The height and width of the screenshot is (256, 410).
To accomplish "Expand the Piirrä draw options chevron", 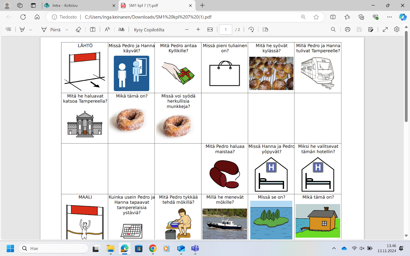I will click(x=67, y=30).
